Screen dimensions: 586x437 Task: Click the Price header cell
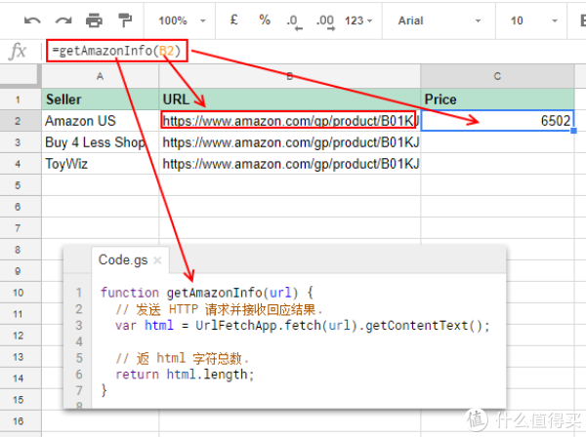coord(497,99)
